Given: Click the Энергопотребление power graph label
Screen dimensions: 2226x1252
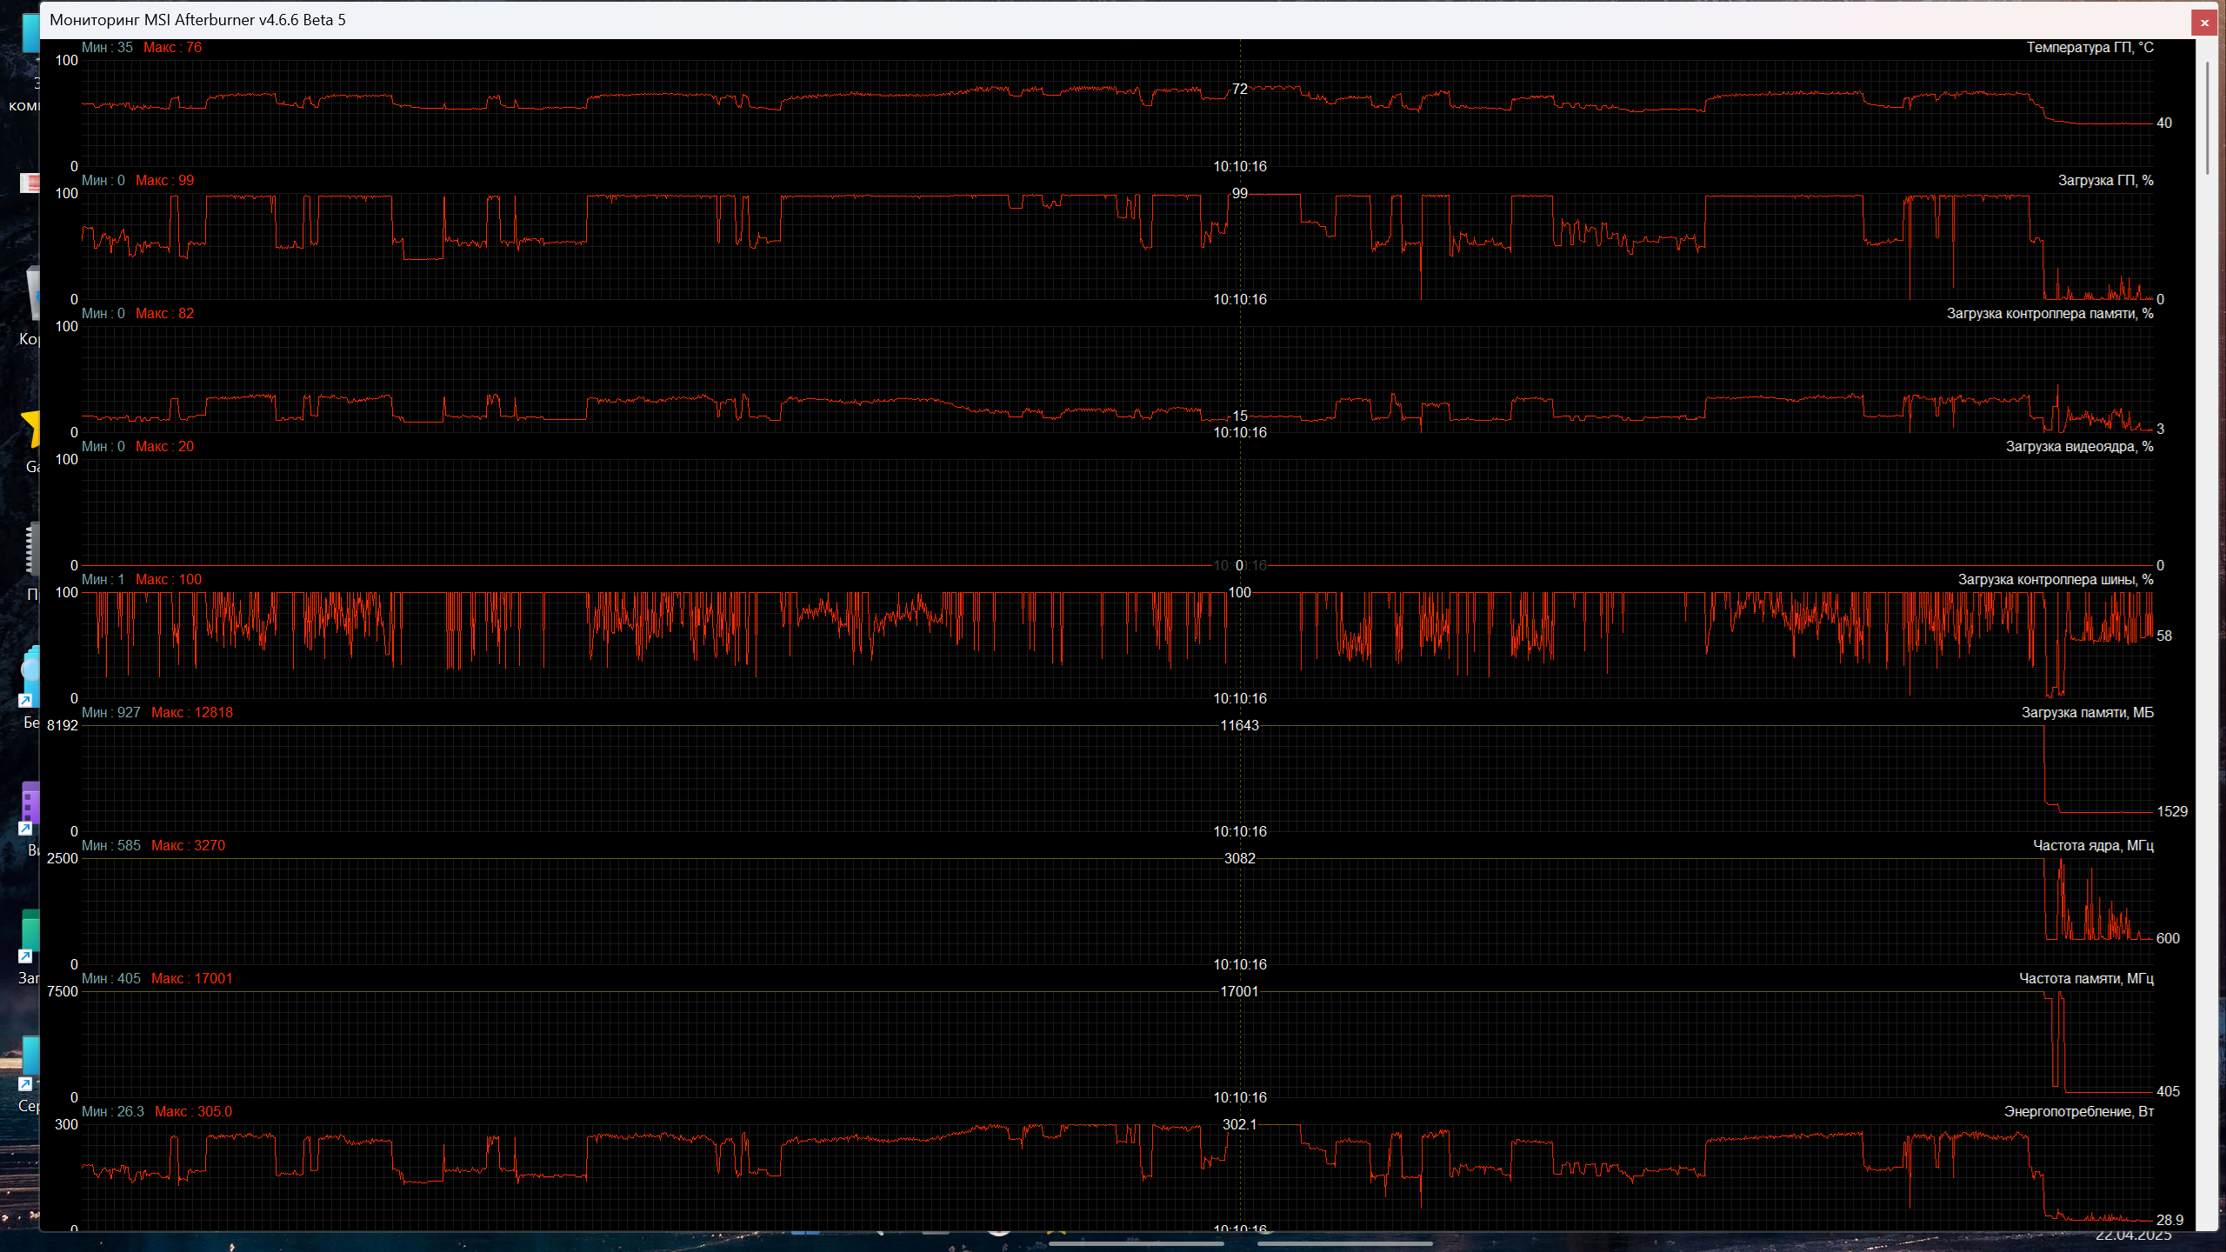Looking at the screenshot, I should coord(2078,1112).
